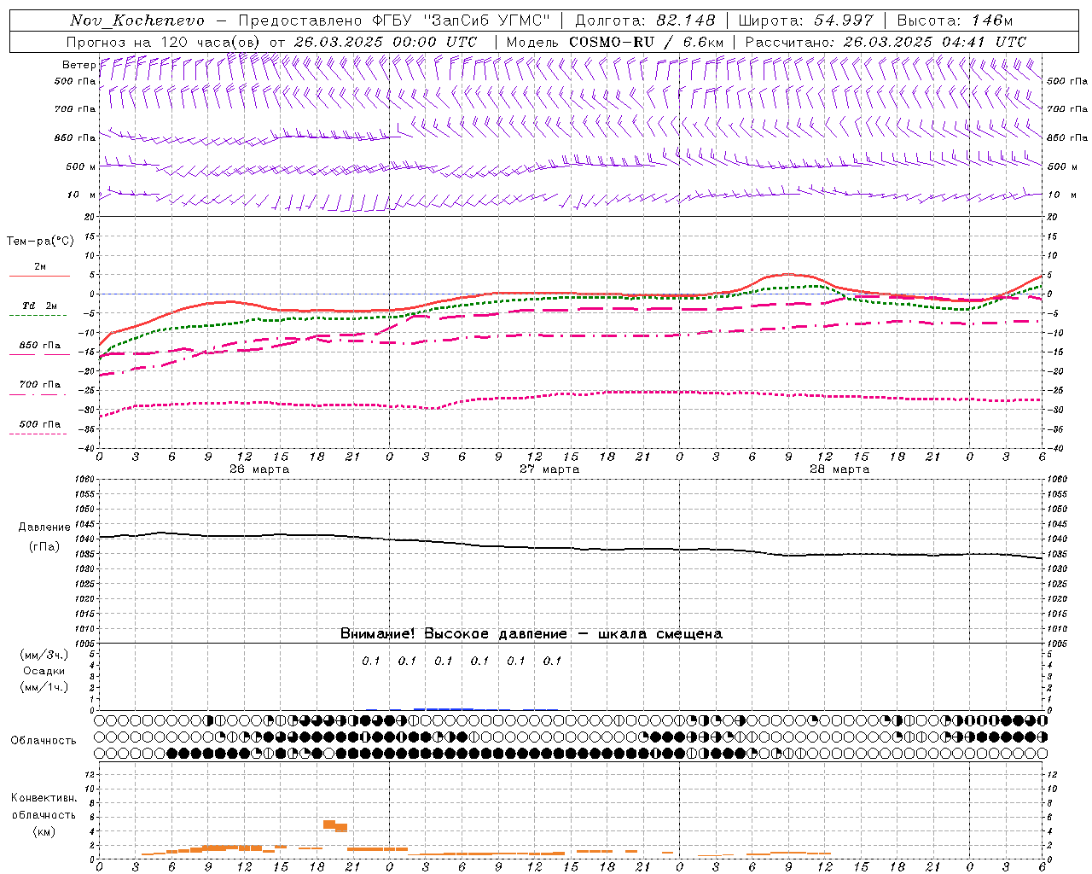Click the '(мм/1ч.)' precipitation unit label
1092x874 pixels.
click(44, 687)
